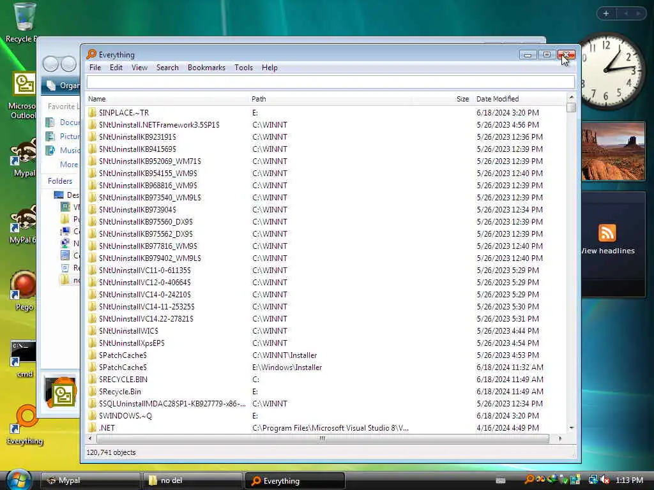Viewport: 654px width, 490px height.
Task: Minimize the Everything window
Action: coord(528,55)
